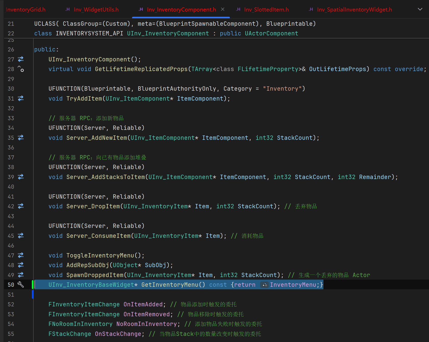The width and height of the screenshot is (429, 342).
Task: Click the OnItemAdded delegate name
Action: point(143,304)
